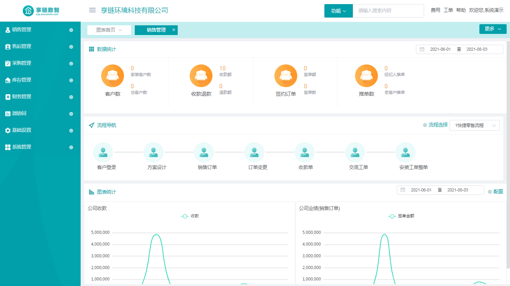Close the 销售管理 tab
Screen dimensions: 510x286
coord(174,30)
